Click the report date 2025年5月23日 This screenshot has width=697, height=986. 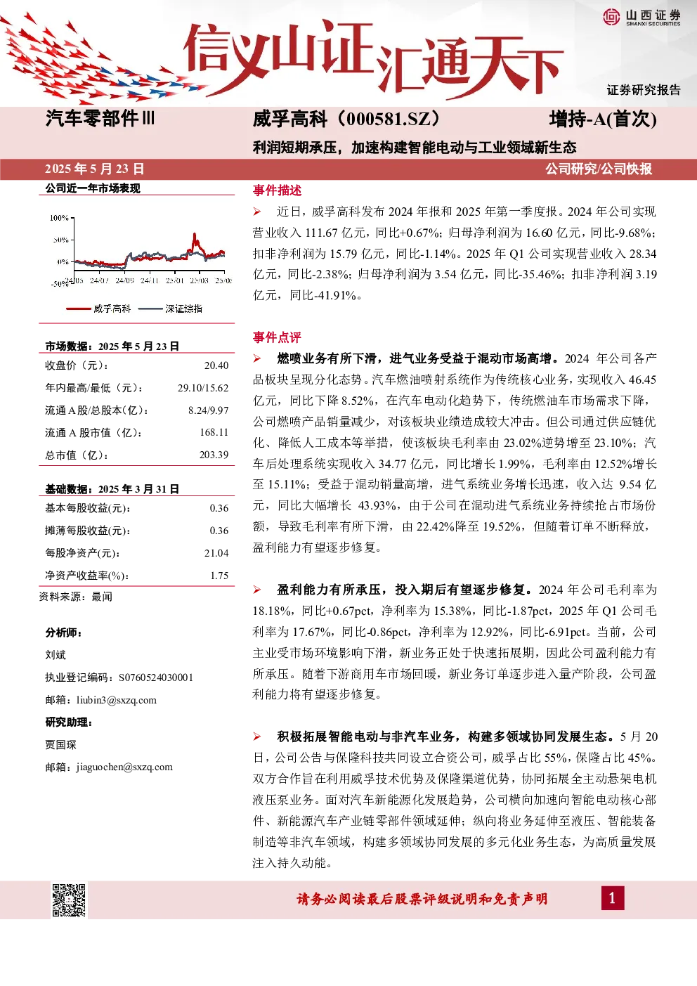(x=95, y=169)
